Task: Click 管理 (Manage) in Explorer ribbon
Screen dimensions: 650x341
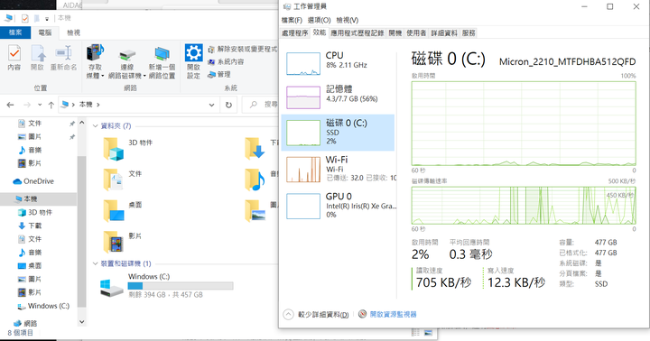Action: tap(219, 74)
